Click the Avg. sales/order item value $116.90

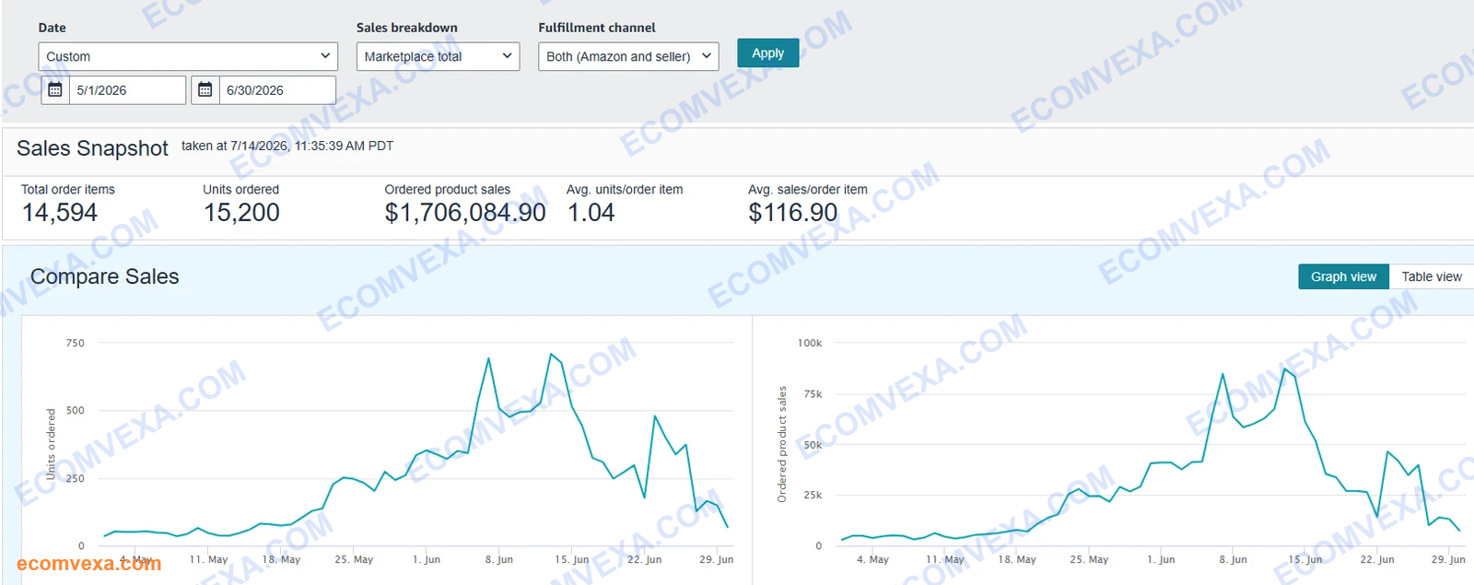pyautogui.click(x=793, y=213)
